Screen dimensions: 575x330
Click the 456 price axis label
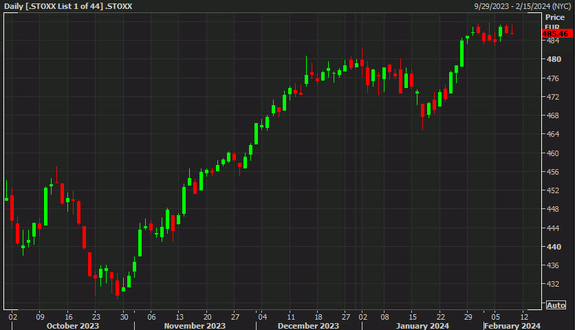click(x=553, y=172)
